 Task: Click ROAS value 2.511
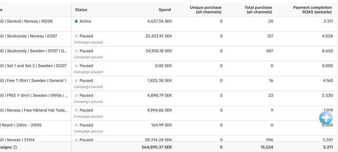[328, 21]
